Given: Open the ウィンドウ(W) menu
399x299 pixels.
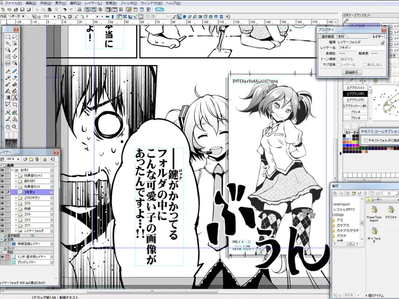Looking at the screenshot, I should tap(151, 3).
